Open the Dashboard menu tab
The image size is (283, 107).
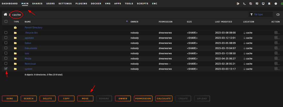[x=10, y=4]
